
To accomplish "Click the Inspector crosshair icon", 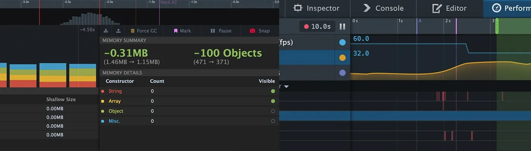I will (x=298, y=8).
